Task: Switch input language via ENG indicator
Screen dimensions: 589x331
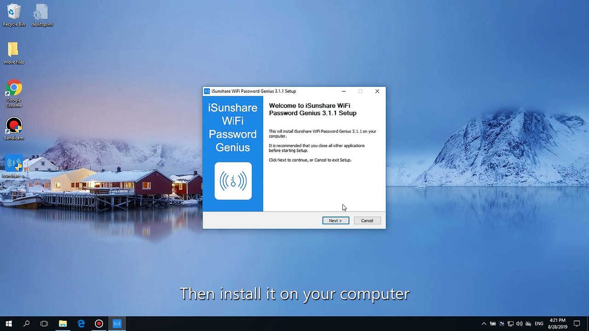Action: [x=539, y=324]
